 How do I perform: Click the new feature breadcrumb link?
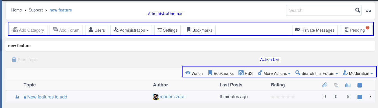61,10
